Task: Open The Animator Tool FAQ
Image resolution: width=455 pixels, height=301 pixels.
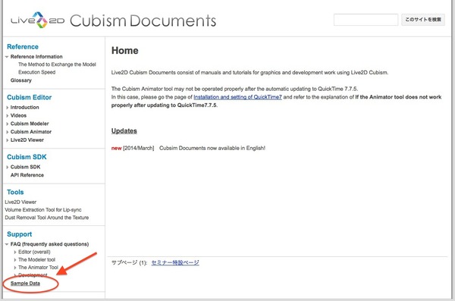Action: [x=38, y=268]
